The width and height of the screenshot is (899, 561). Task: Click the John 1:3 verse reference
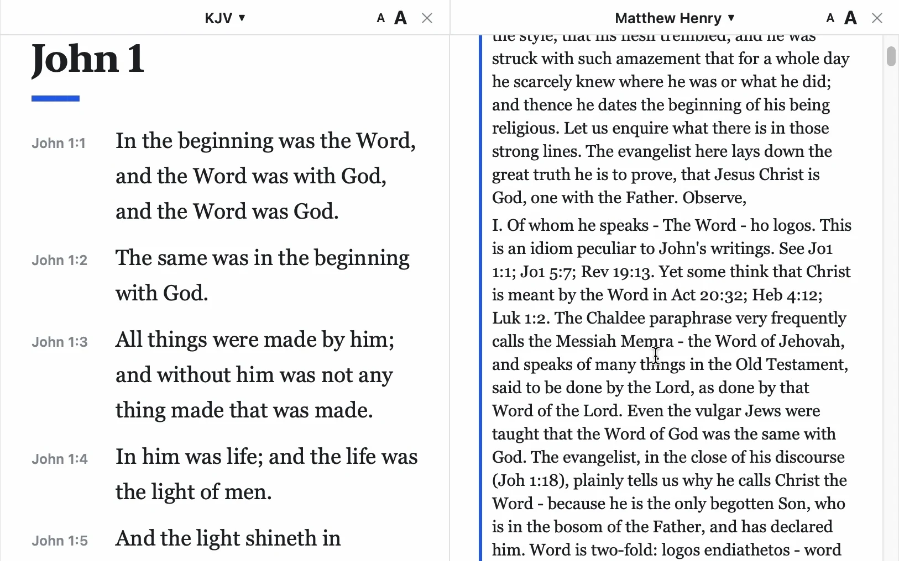tap(60, 342)
